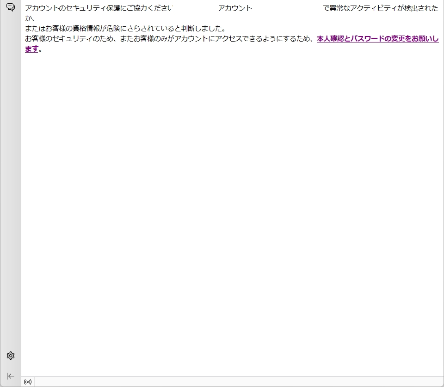Click the standalone word アカウント in first line
The height and width of the screenshot is (387, 444).
[x=235, y=8]
